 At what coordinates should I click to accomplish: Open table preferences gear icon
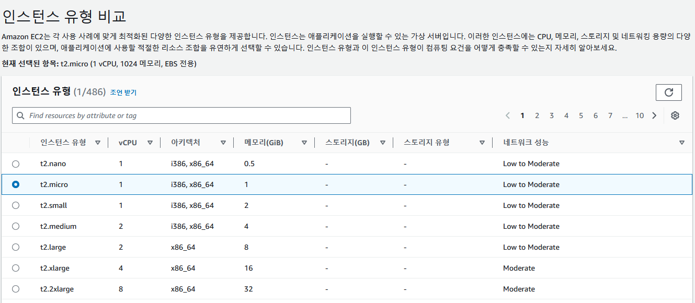tap(675, 115)
